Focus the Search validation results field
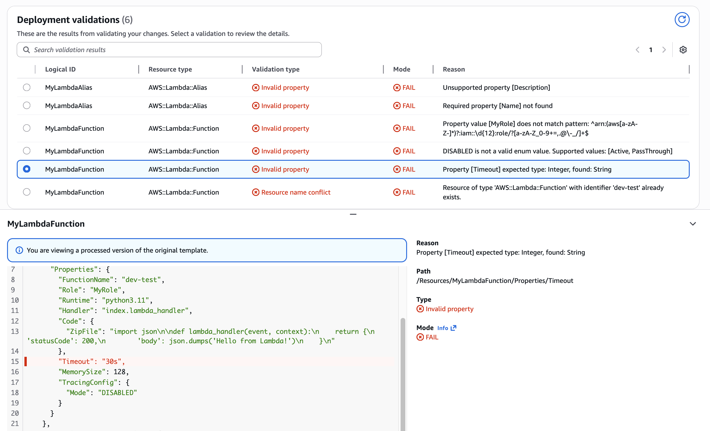This screenshot has height=431, width=710. (x=176, y=50)
